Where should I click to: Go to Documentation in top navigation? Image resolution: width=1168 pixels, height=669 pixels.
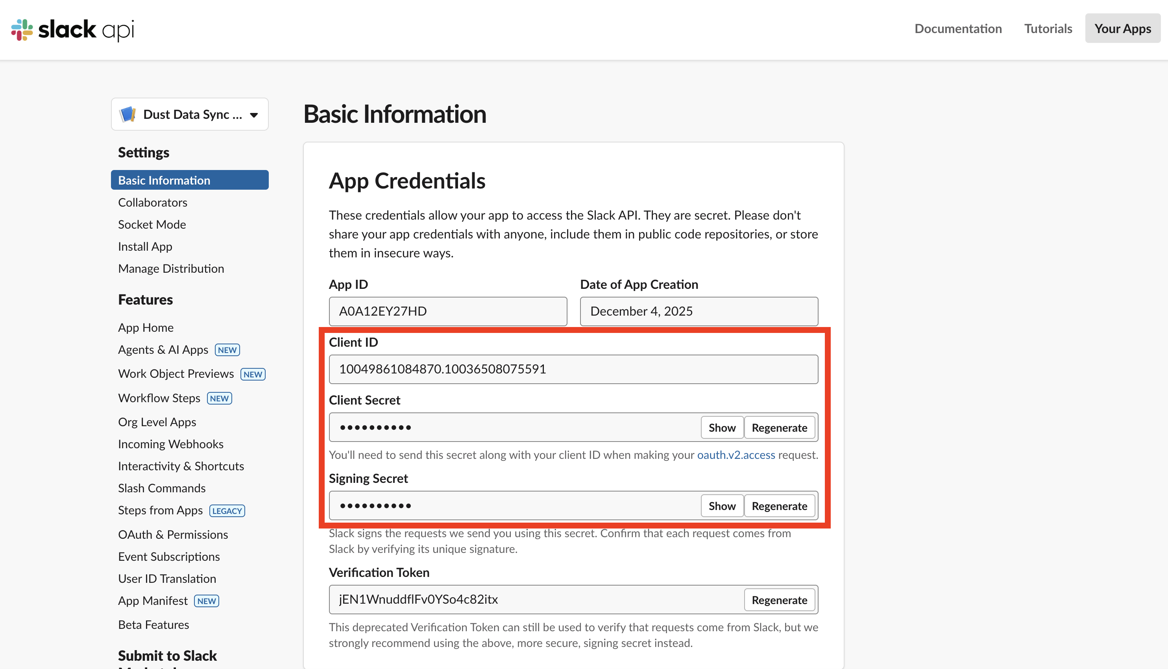coord(957,28)
